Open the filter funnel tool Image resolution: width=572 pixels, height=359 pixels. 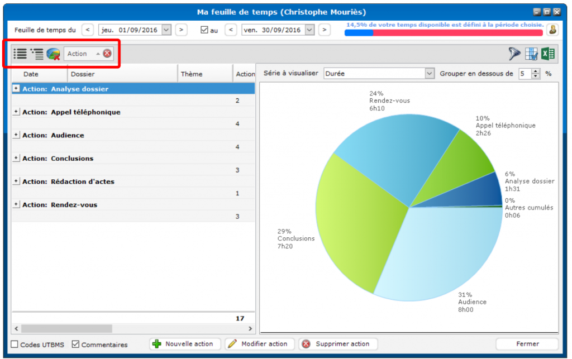[514, 54]
